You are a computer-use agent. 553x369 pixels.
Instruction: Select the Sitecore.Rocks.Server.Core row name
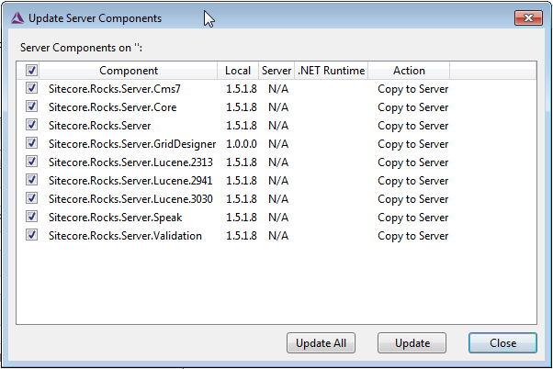click(112, 107)
